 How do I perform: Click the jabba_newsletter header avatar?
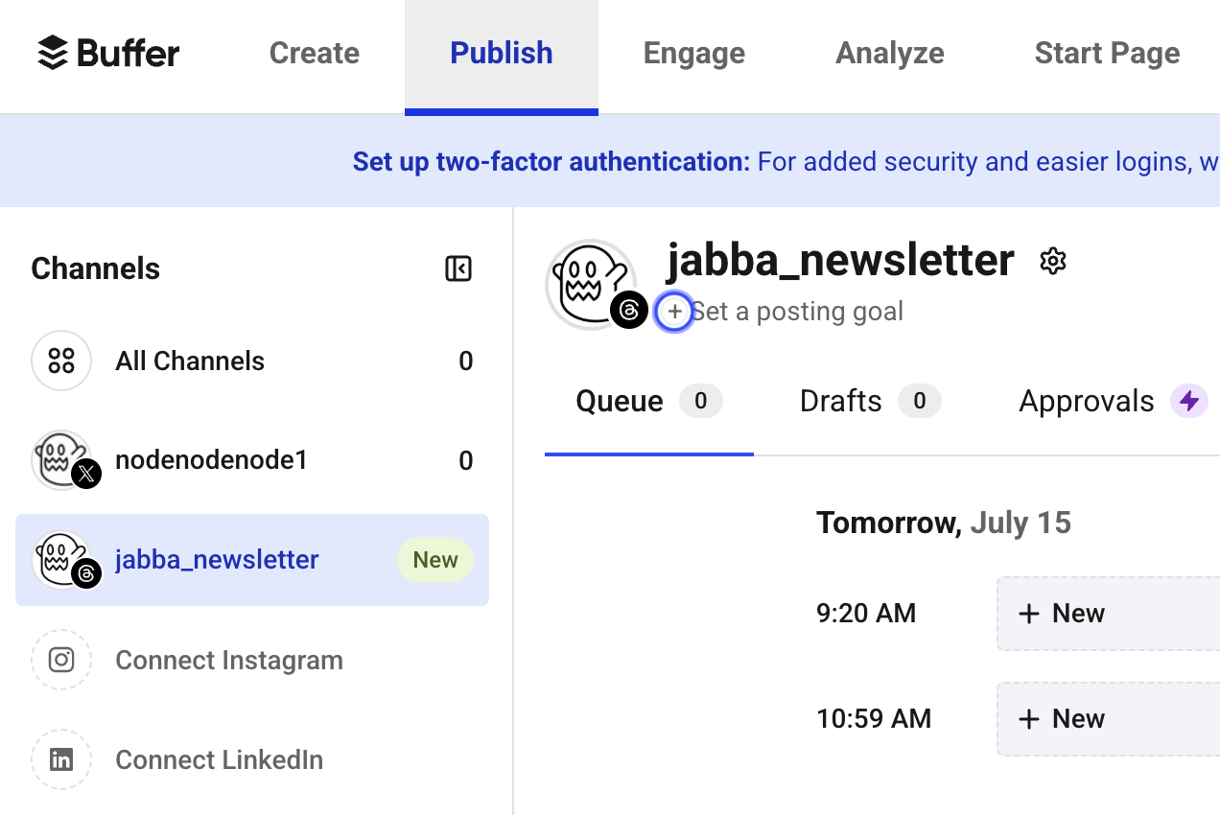(591, 285)
